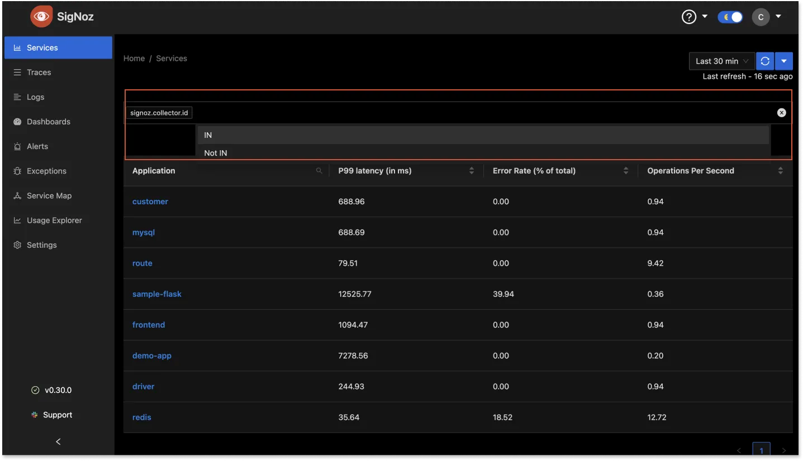Click the Slack icon beside Support
This screenshot has height=461, width=803.
(x=35, y=415)
